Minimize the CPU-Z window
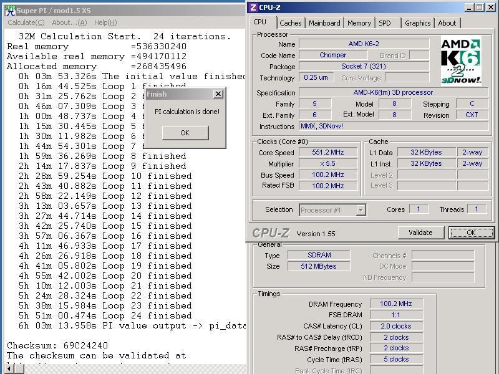Screen dimensions: 499x374 coord(469,7)
